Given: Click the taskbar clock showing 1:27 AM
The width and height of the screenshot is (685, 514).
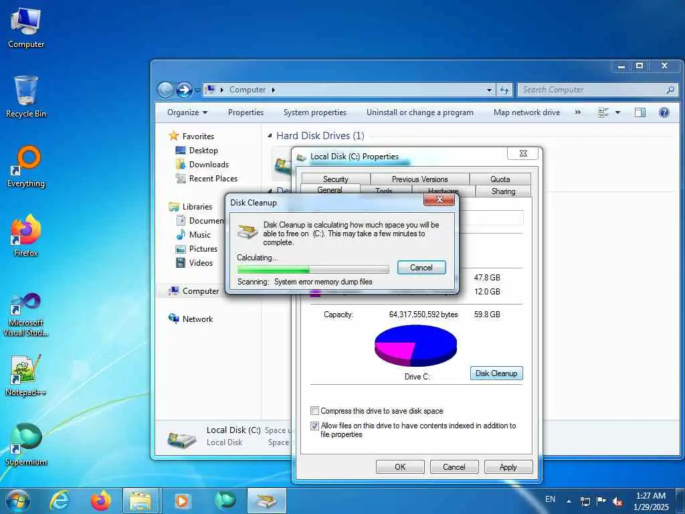Looking at the screenshot, I should click(651, 501).
